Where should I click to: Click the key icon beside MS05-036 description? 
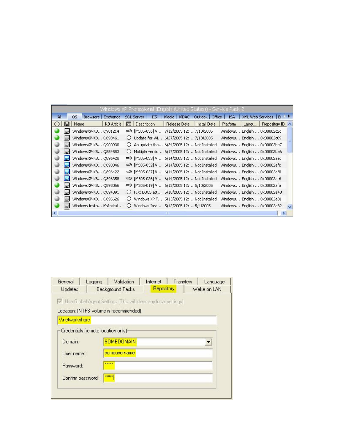pos(129,131)
